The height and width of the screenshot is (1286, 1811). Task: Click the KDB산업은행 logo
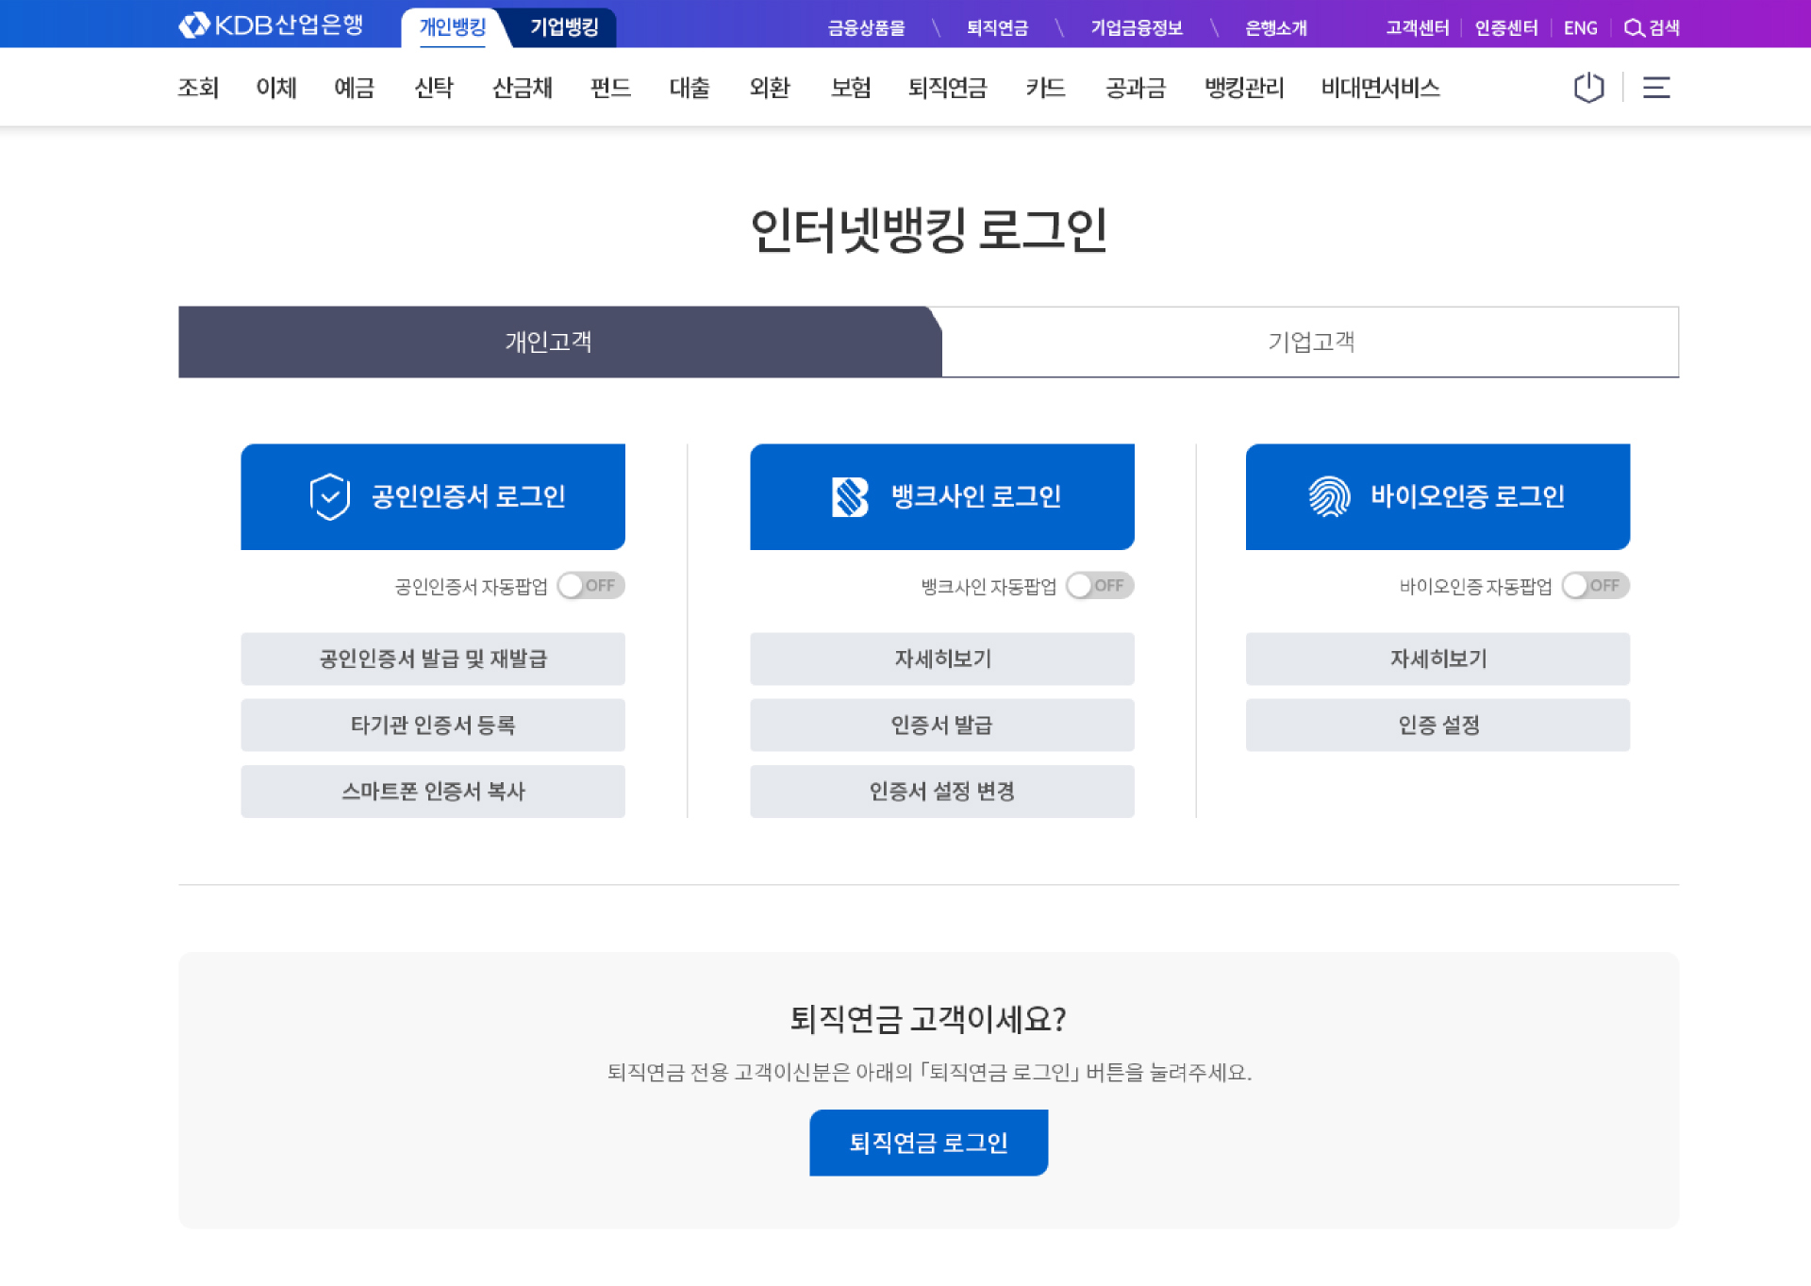tap(271, 25)
